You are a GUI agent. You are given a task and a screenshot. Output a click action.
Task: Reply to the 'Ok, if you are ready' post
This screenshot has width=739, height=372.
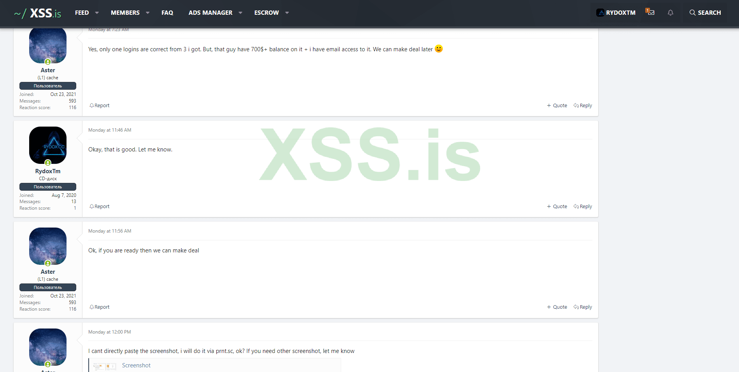point(583,307)
